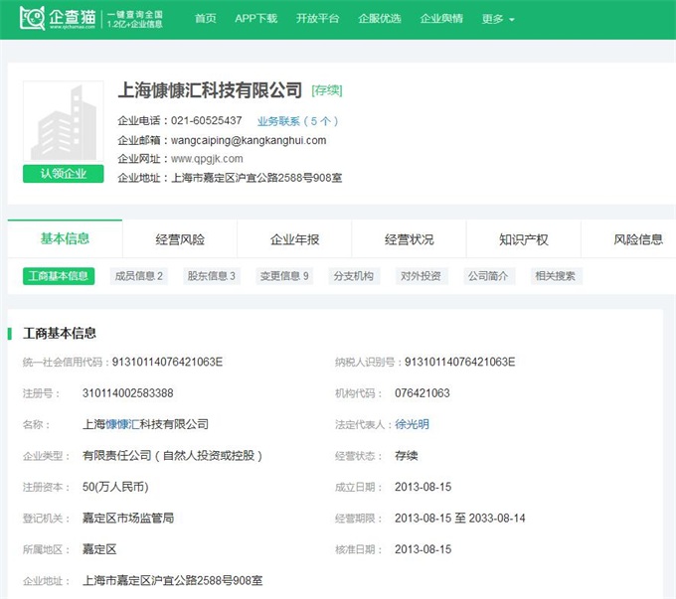This screenshot has height=599, width=676.
Task: Open the 首页 navigation item
Action: [206, 19]
